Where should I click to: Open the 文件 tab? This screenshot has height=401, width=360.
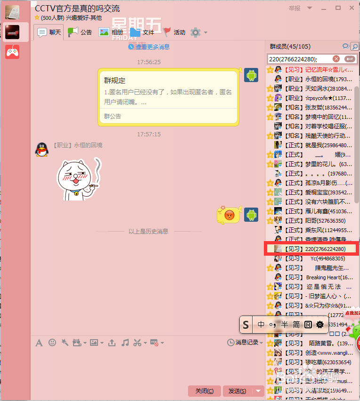coord(142,32)
